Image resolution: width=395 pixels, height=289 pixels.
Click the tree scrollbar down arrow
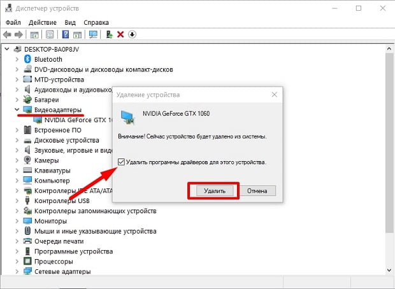[389, 270]
